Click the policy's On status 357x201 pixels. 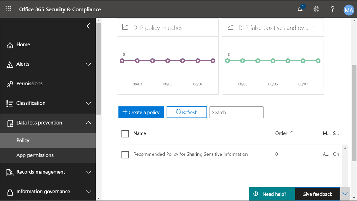pos(336,154)
